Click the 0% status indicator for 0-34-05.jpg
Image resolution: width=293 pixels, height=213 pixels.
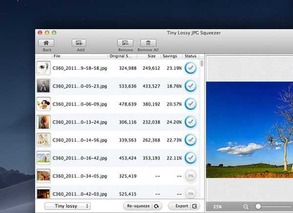click(x=190, y=176)
